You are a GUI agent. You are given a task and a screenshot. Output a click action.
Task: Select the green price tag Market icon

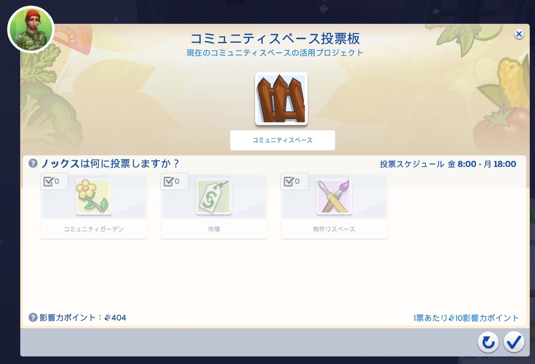214,196
